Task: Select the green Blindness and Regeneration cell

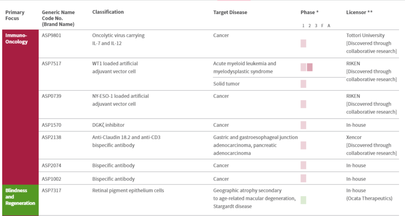Action: tap(20, 199)
